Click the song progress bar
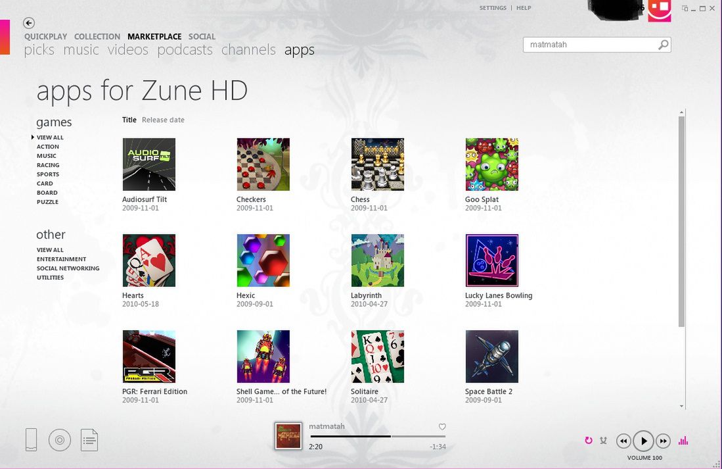722x469 pixels. coord(378,436)
